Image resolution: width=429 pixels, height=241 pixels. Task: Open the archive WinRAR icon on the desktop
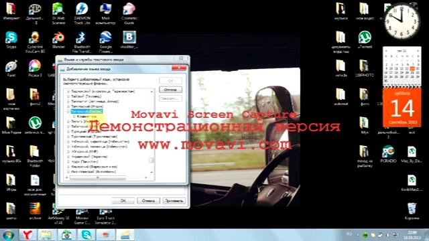point(35,211)
